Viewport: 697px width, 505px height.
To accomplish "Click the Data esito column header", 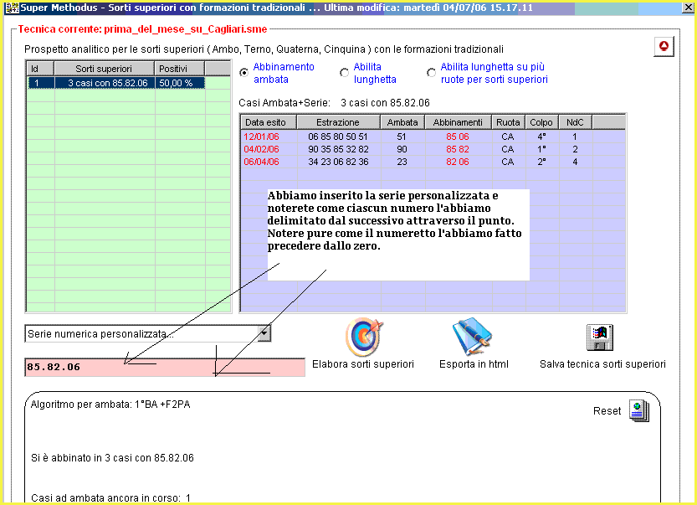I will [269, 122].
